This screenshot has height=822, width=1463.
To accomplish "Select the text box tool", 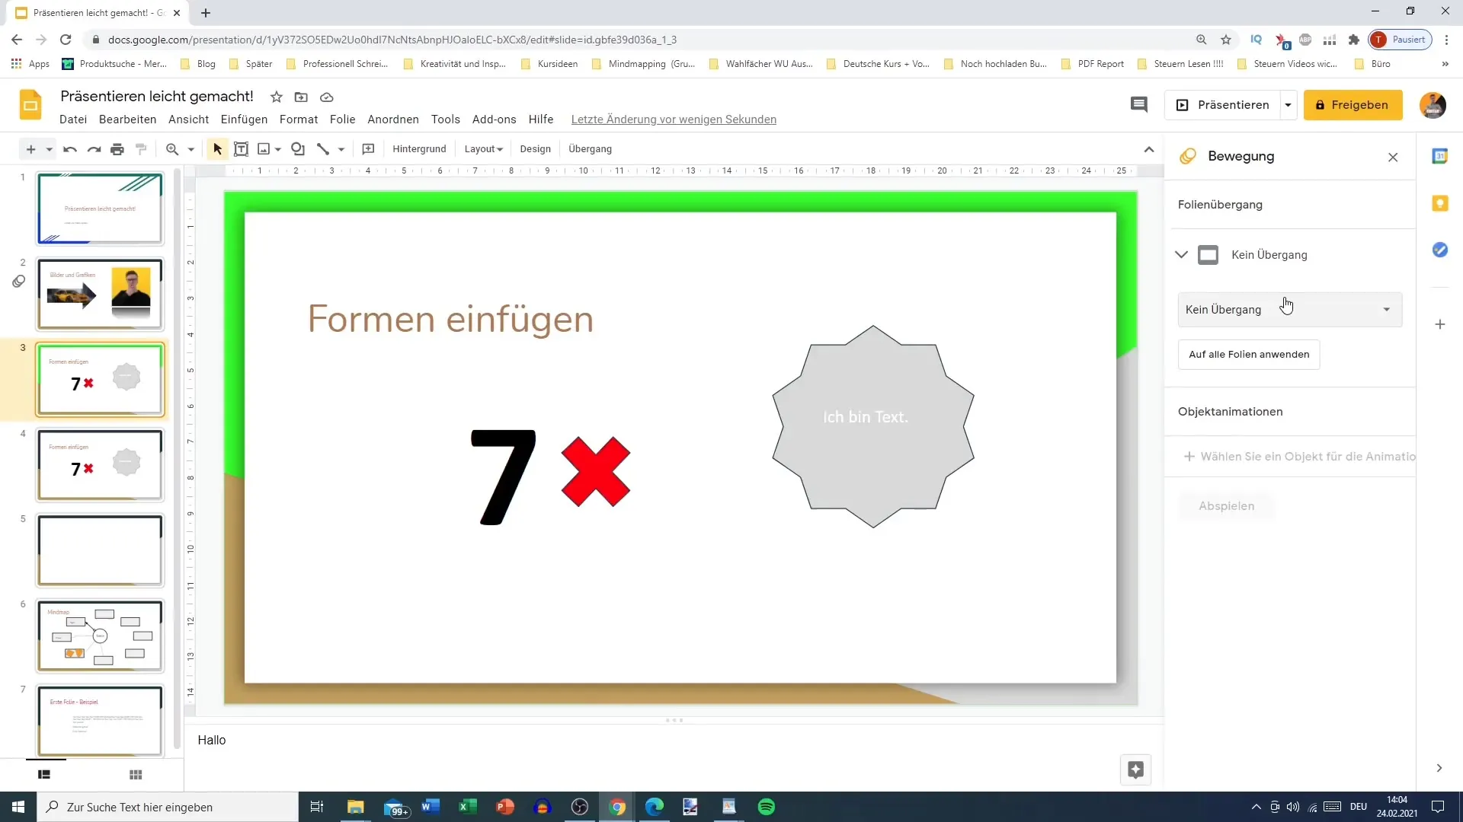I will tap(241, 149).
